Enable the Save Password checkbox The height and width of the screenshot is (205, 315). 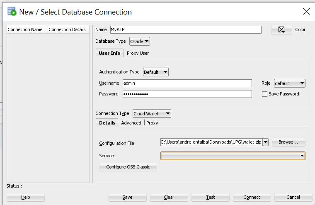[x=264, y=94]
